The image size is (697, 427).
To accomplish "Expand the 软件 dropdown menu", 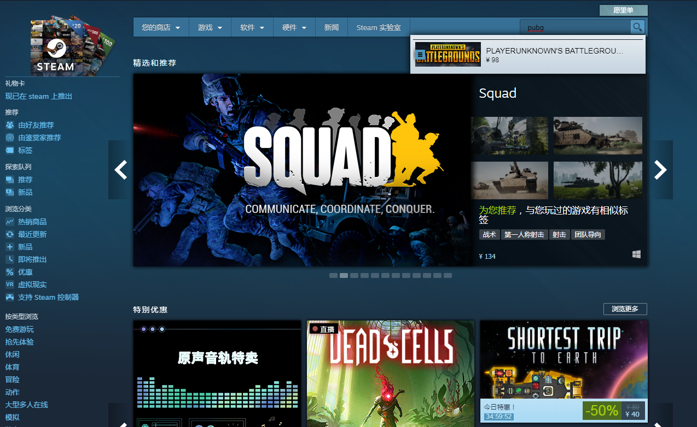I will point(252,27).
